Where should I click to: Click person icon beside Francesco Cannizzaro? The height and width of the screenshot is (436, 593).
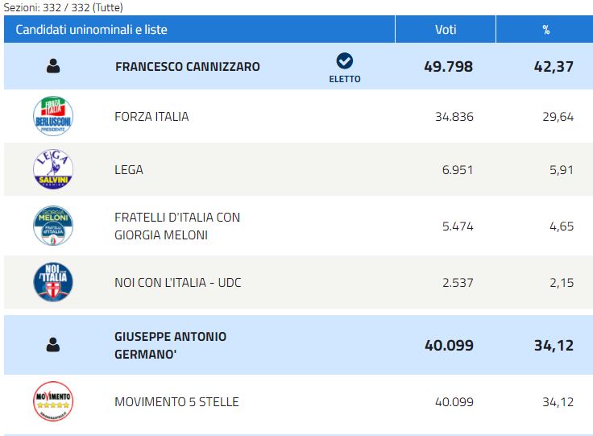click(53, 66)
